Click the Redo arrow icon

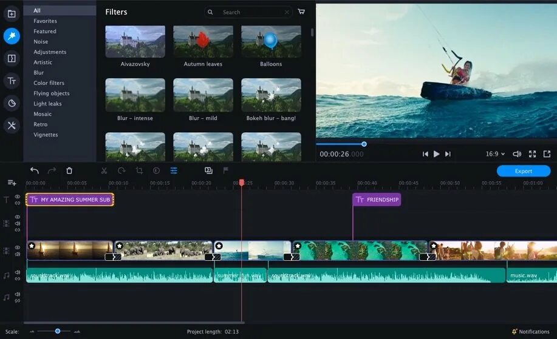(52, 170)
